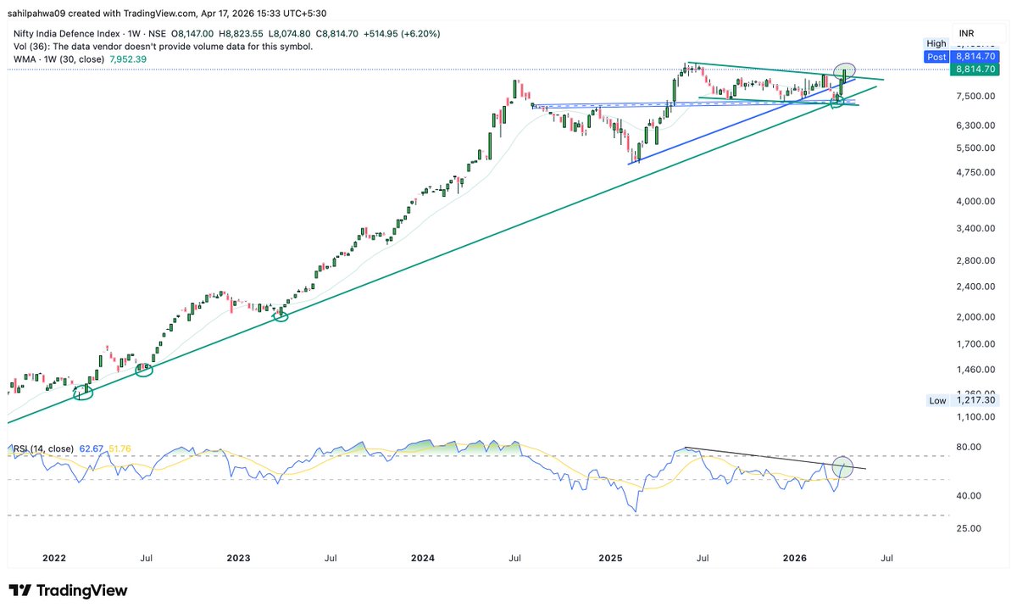This screenshot has height=613, width=1017.
Task: Click the RSI 25.00 scale label
Action: click(x=970, y=528)
